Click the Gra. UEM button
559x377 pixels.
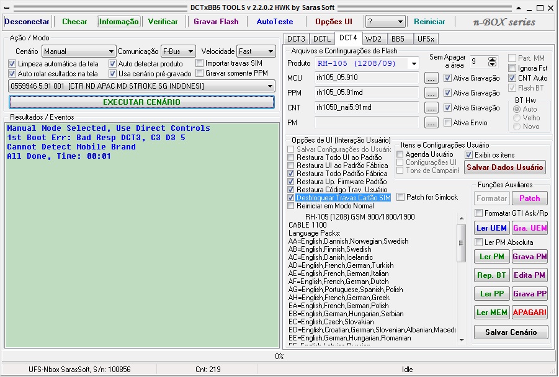coord(529,228)
